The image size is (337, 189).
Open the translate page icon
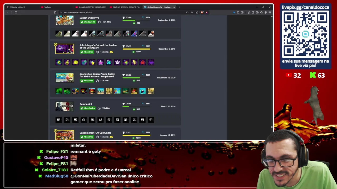coord(192,12)
